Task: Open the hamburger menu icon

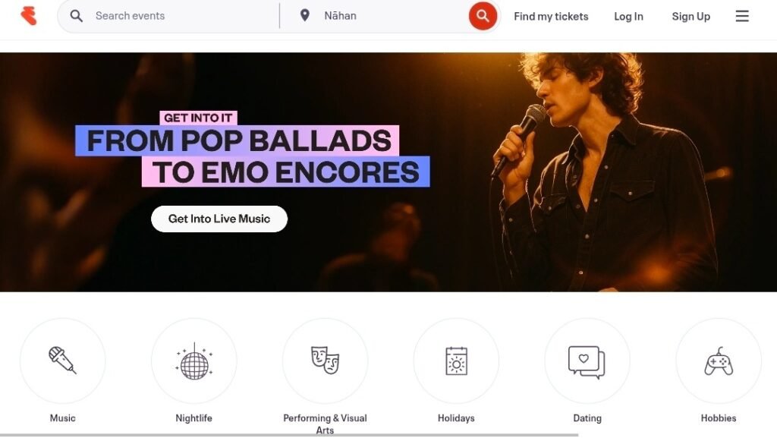Action: point(742,16)
